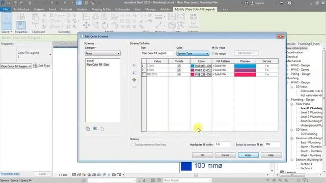
Task: Select the Align tool in the ribbon
Action: pos(86,17)
